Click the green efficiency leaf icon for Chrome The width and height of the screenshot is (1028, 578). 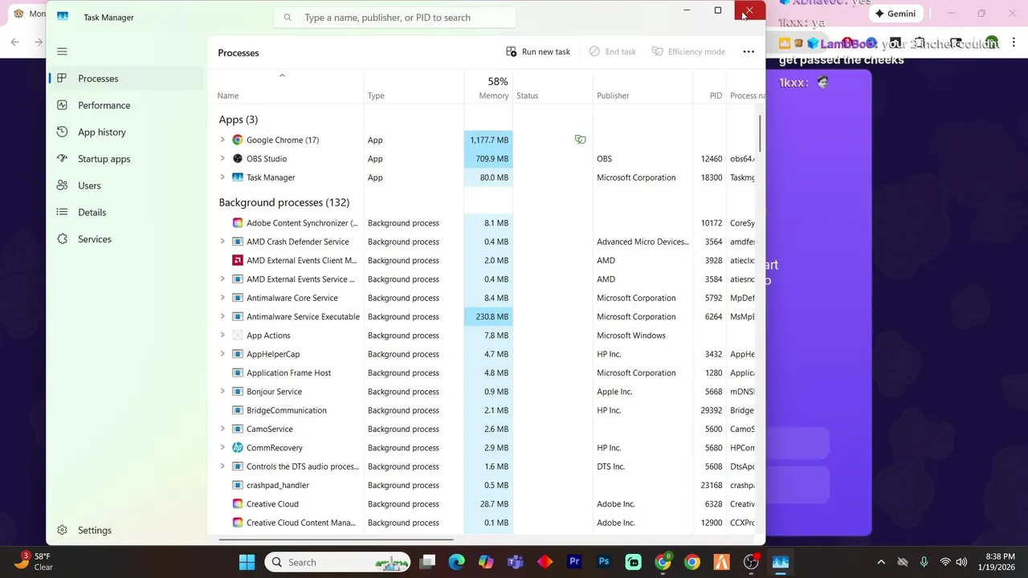coord(580,140)
